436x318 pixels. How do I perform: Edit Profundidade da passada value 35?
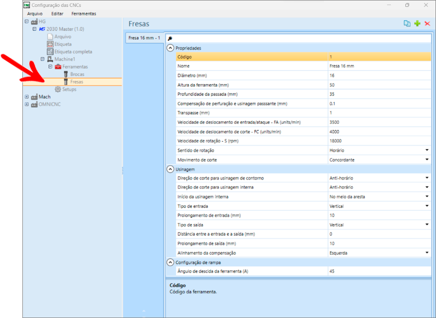pos(379,94)
